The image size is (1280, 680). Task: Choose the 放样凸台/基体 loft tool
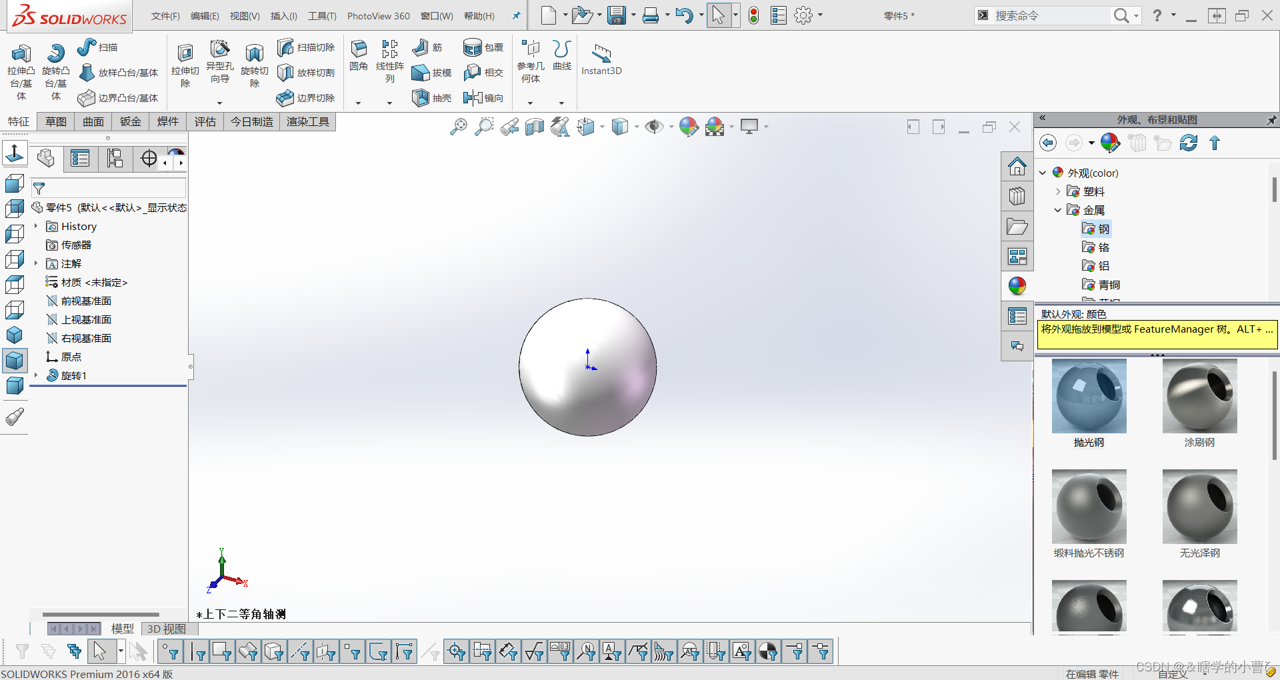pyautogui.click(x=119, y=73)
